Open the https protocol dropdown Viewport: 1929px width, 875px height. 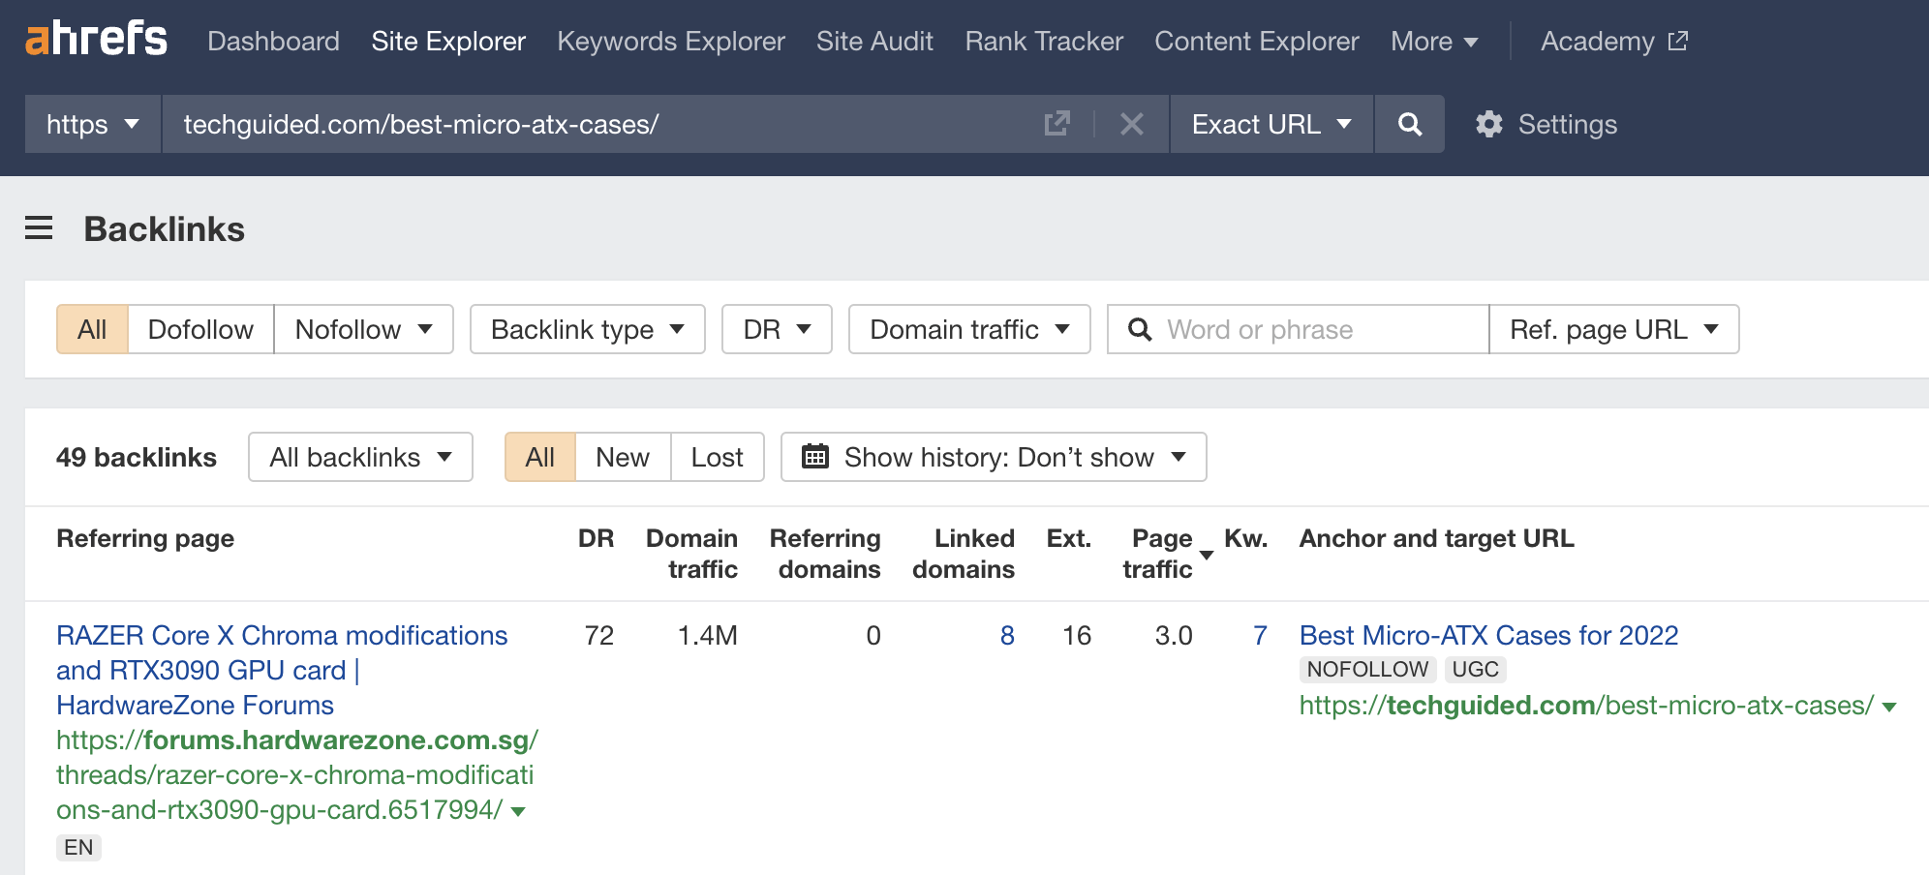point(90,124)
